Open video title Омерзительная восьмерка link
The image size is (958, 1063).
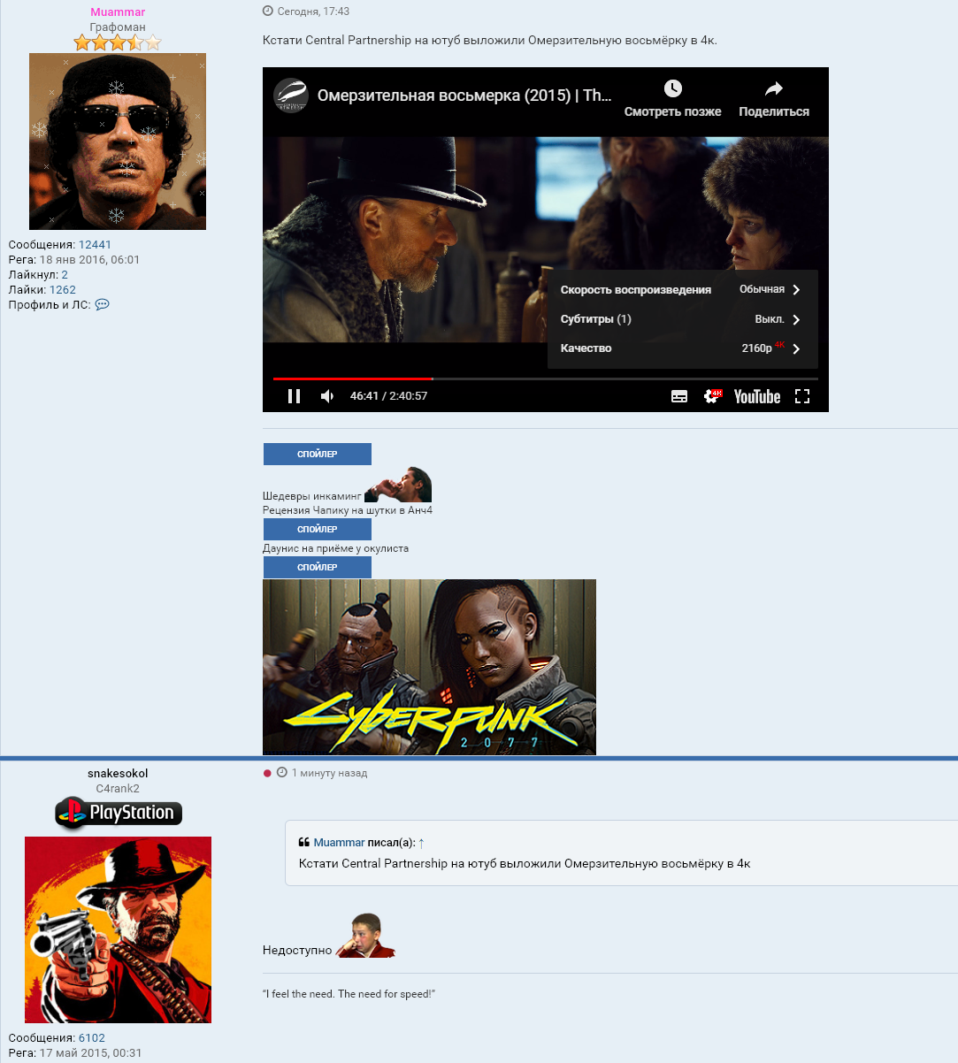[x=464, y=96]
